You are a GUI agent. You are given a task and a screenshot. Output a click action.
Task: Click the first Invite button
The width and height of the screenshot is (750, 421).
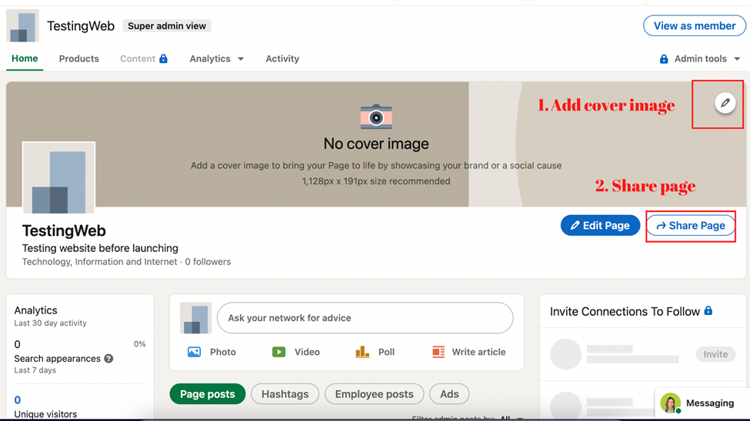tap(715, 354)
